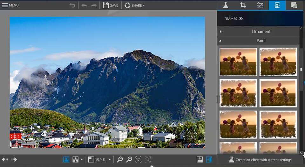The image size is (305, 167).
Task: Click the panel grip handle with three lines
Action: pos(301,69)
